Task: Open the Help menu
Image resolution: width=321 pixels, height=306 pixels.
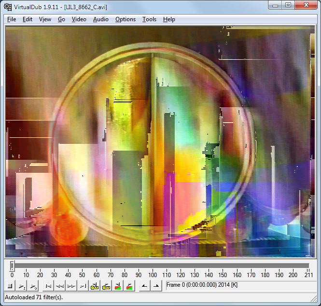Action: tap(169, 19)
